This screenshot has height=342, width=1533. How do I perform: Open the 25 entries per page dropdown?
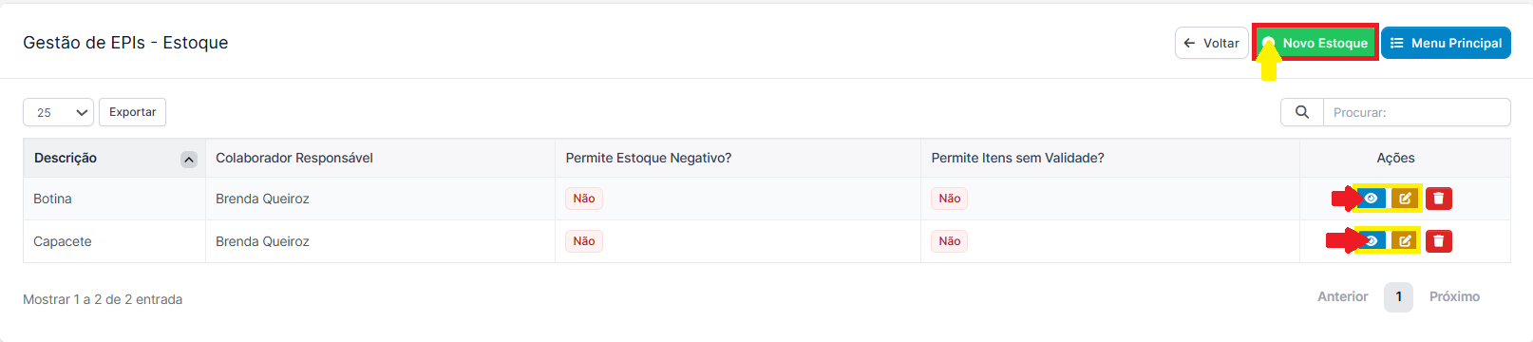[x=58, y=112]
